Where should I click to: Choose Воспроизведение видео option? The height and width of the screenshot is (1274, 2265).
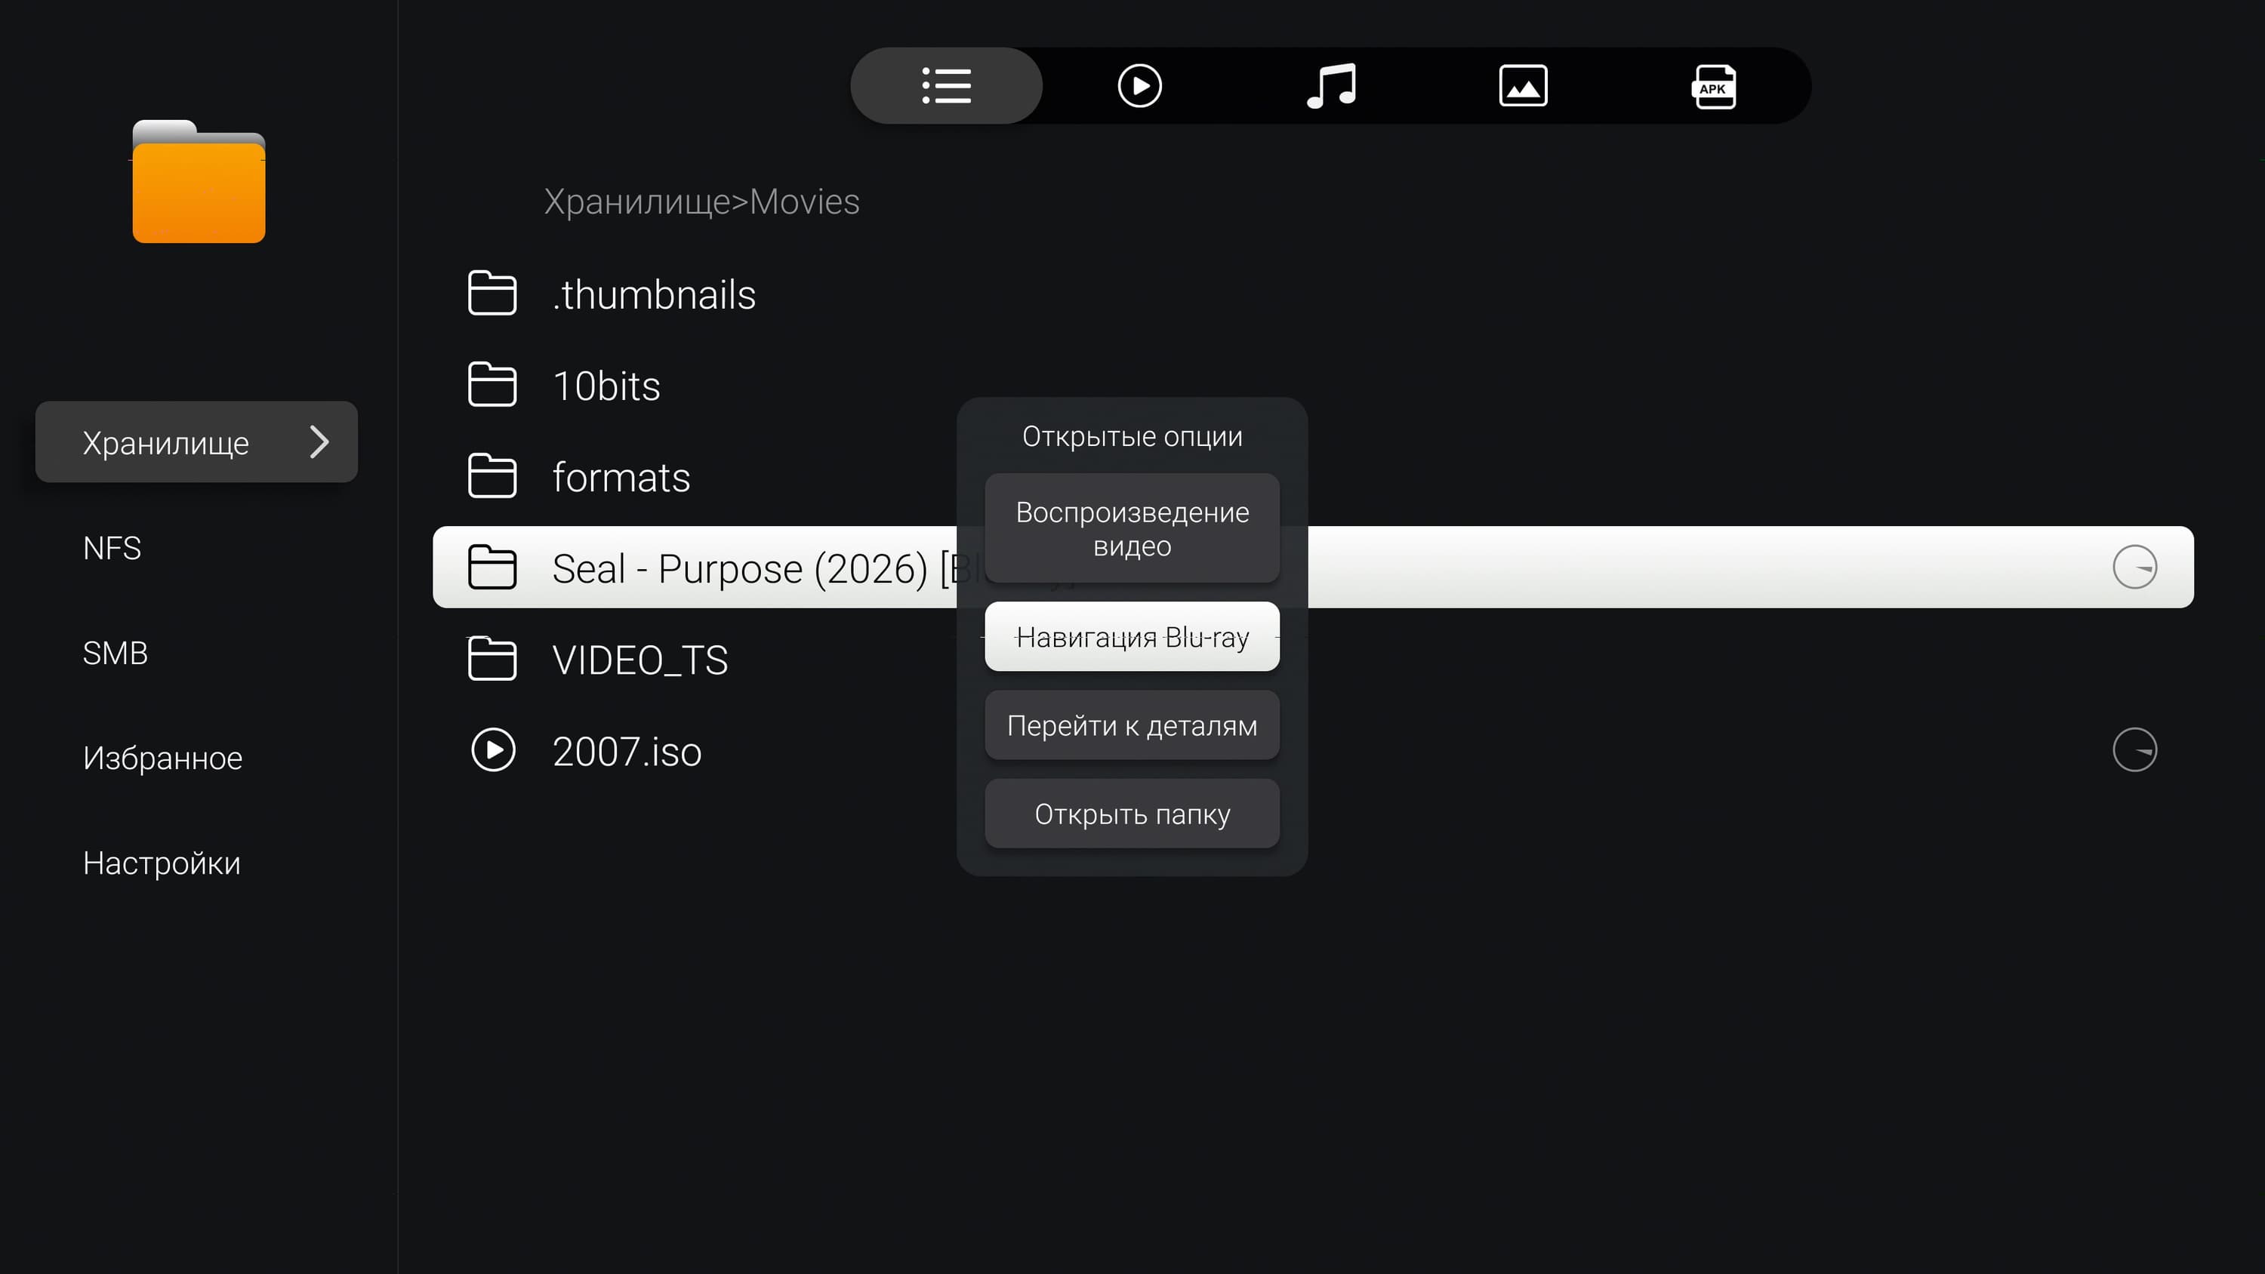(1132, 528)
